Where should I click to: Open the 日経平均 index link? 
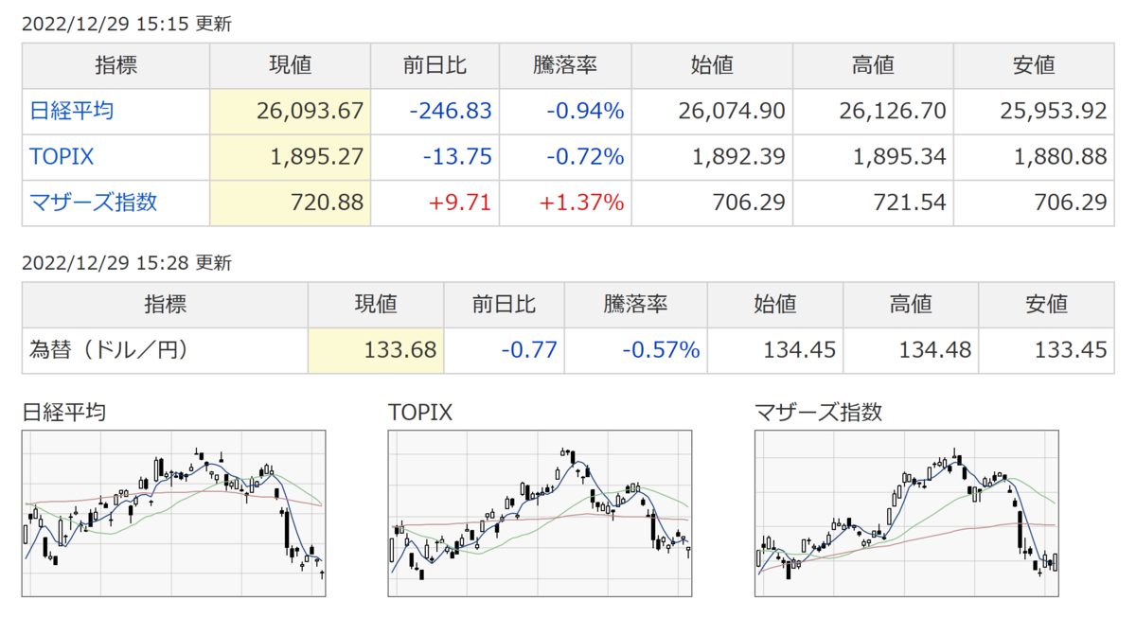[x=72, y=111]
